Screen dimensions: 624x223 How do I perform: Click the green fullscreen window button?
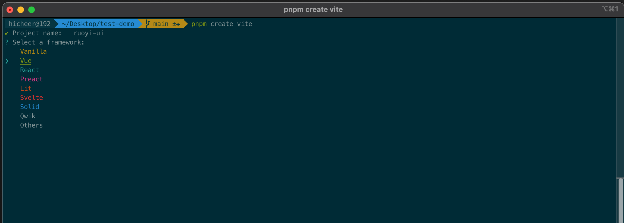pos(32,10)
